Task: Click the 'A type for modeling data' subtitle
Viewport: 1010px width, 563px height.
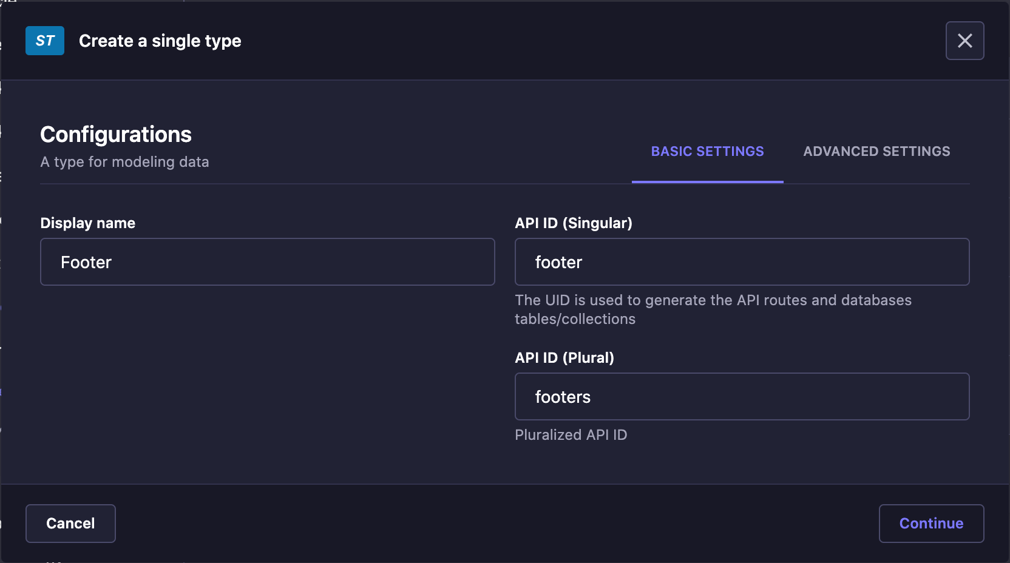Action: point(124,162)
